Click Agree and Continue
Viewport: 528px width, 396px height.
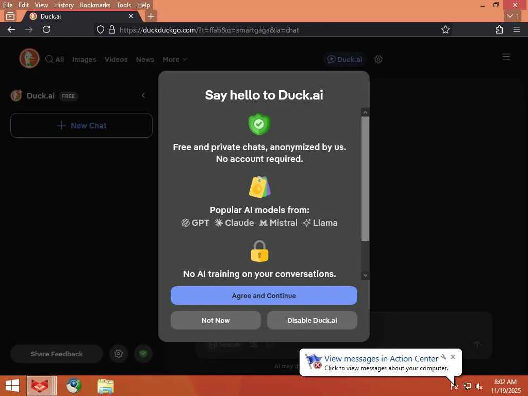[263, 295]
